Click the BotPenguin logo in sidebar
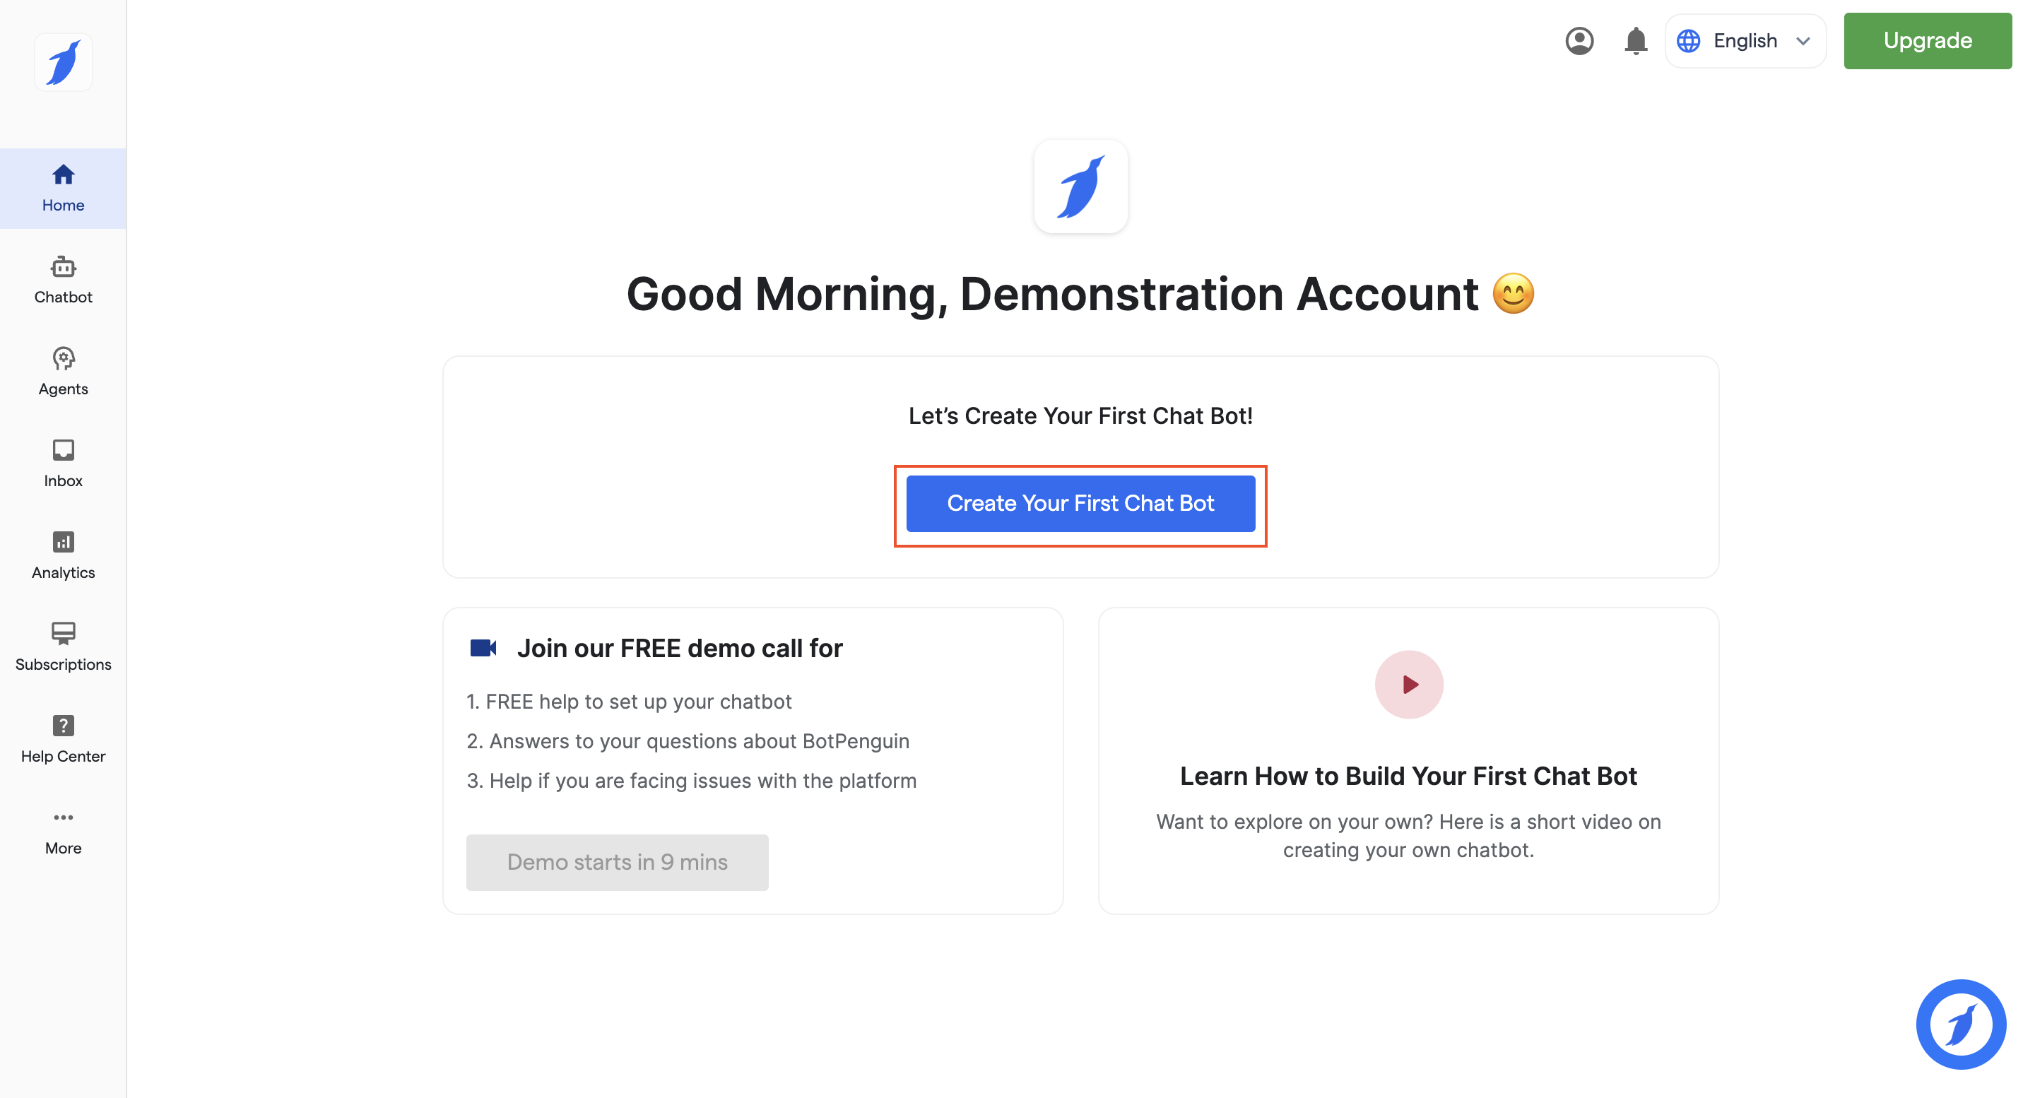The height and width of the screenshot is (1098, 2035). pos(63,62)
